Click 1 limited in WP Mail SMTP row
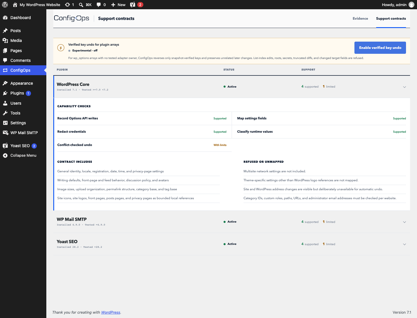The image size is (417, 318). (x=329, y=222)
